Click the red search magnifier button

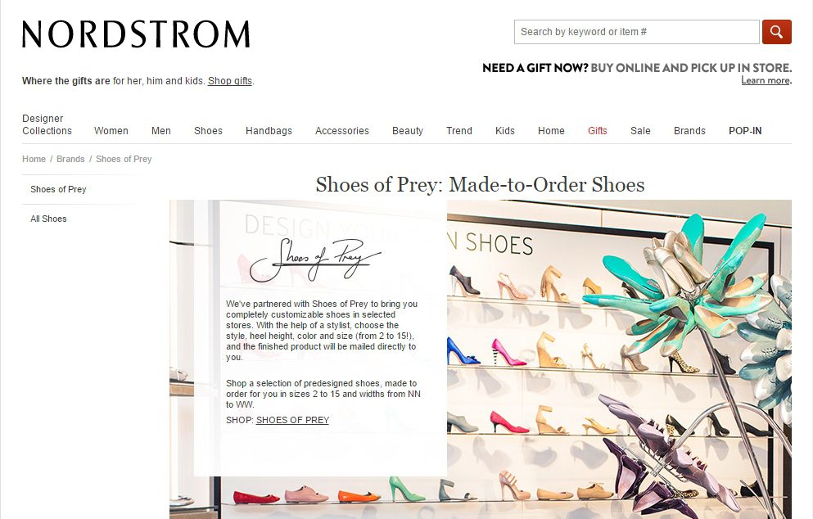click(x=776, y=32)
